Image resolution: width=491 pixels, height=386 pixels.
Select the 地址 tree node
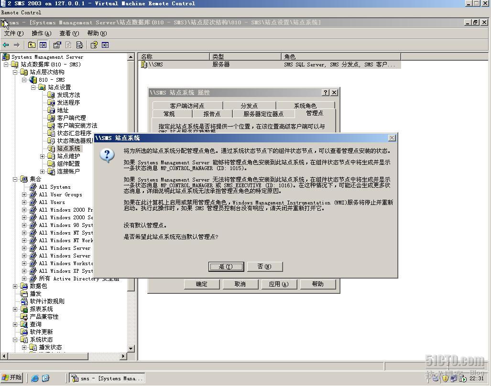coord(63,110)
